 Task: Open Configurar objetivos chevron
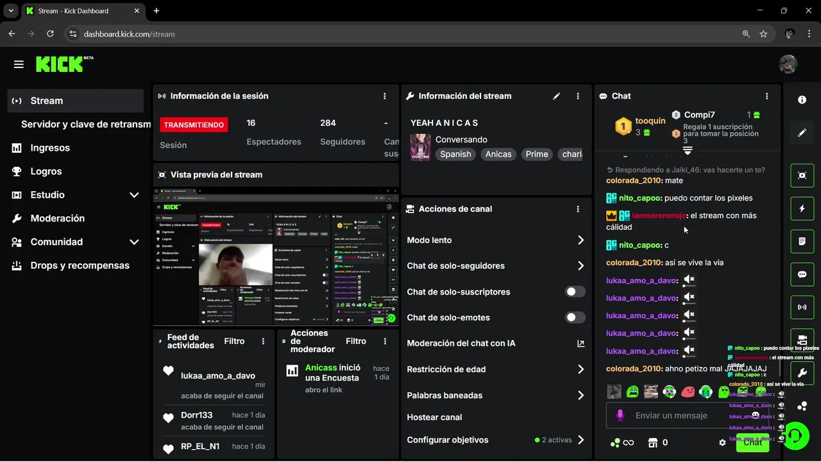[x=580, y=440]
